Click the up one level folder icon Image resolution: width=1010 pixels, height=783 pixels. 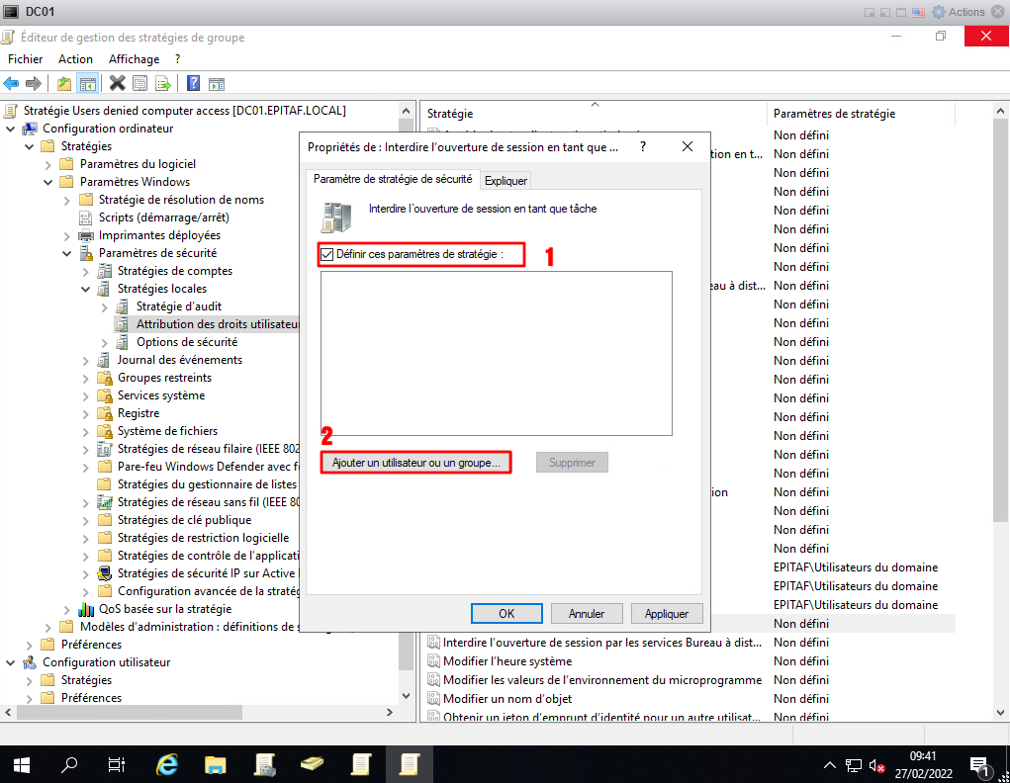64,83
